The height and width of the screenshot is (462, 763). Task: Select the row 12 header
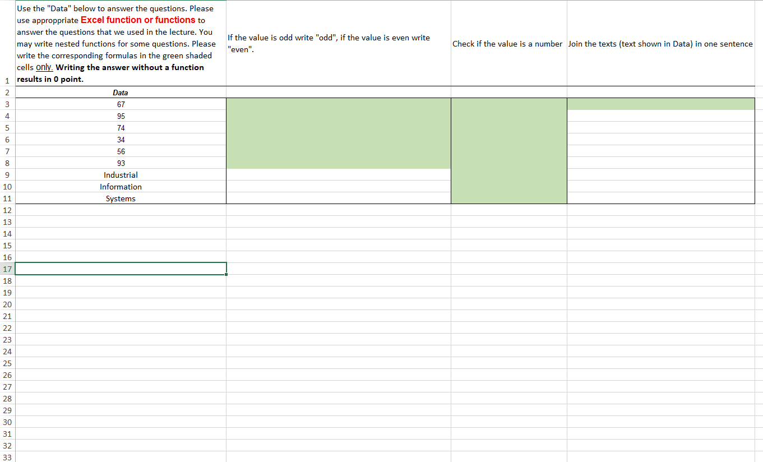7,210
